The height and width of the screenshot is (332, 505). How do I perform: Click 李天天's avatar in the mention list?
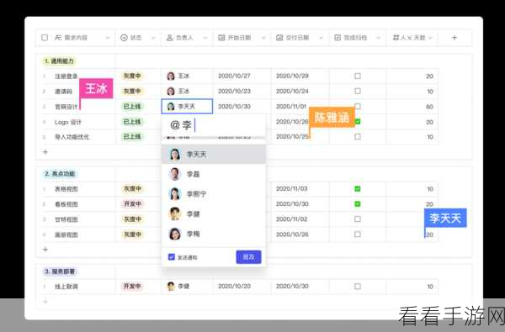point(175,155)
